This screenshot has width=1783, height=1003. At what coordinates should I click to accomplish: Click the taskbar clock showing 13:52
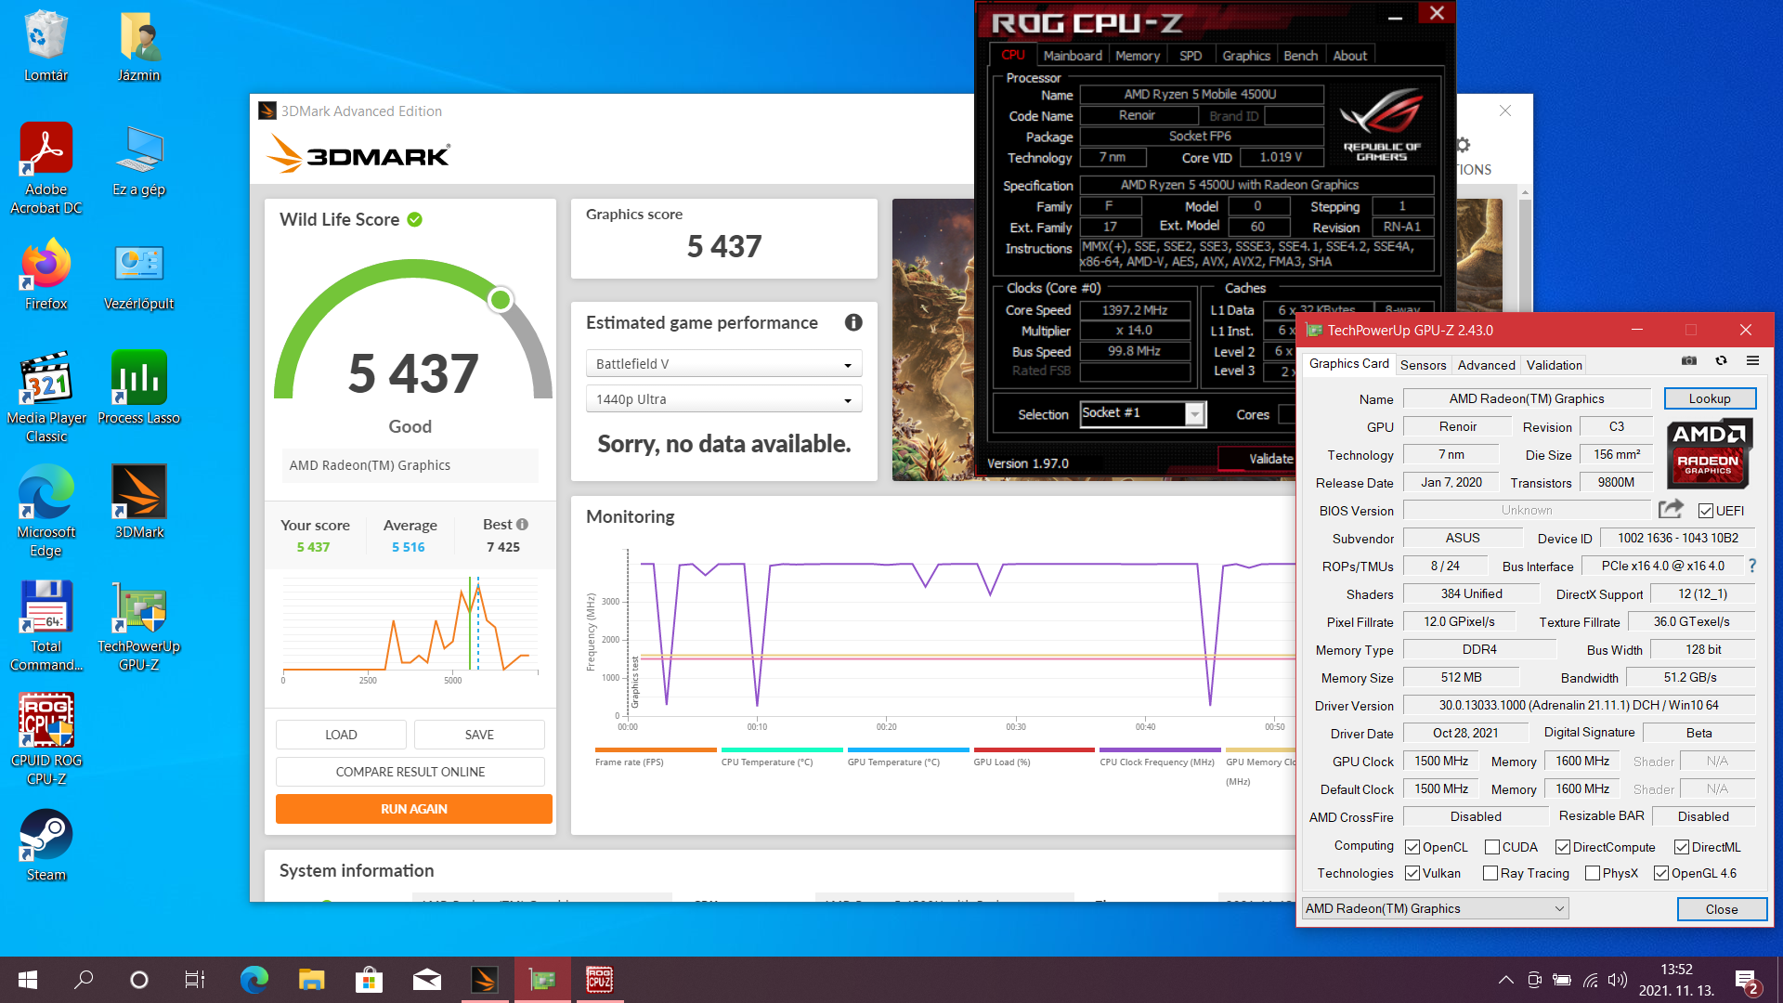[1676, 969]
